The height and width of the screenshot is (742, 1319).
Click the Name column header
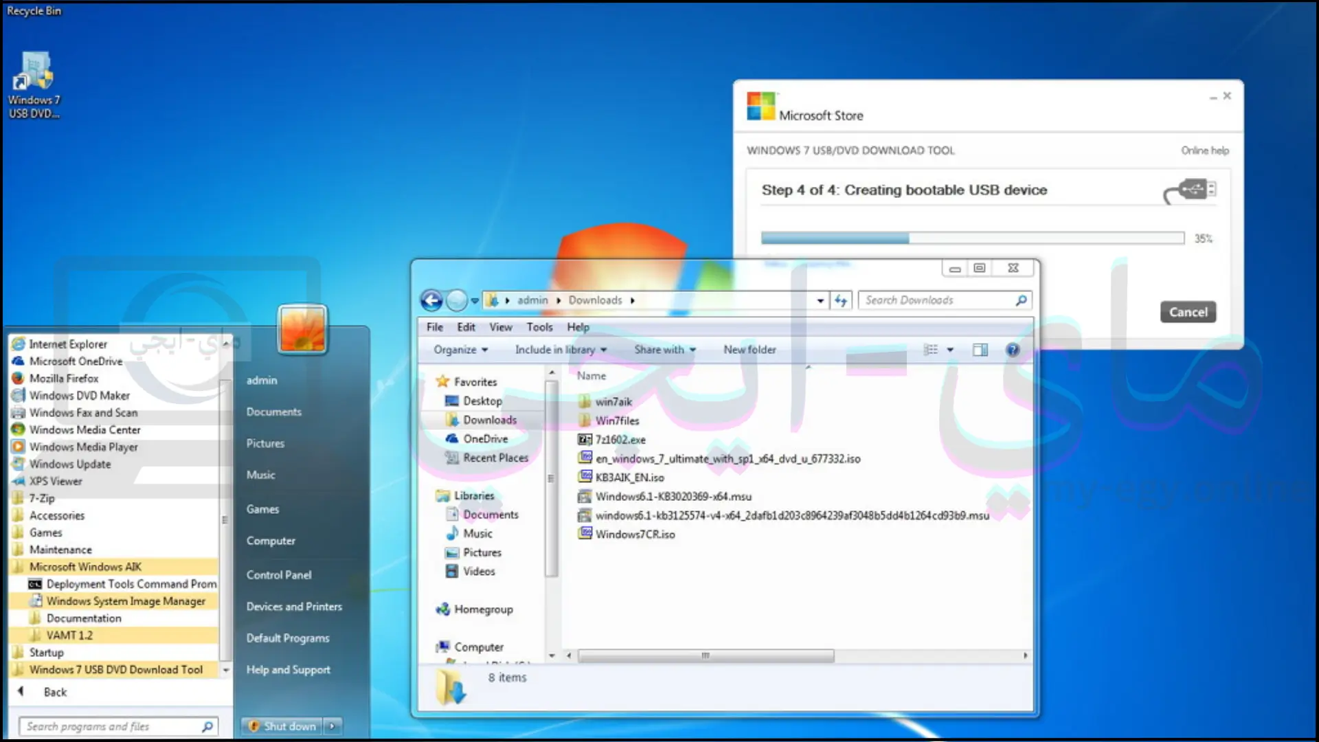click(591, 376)
